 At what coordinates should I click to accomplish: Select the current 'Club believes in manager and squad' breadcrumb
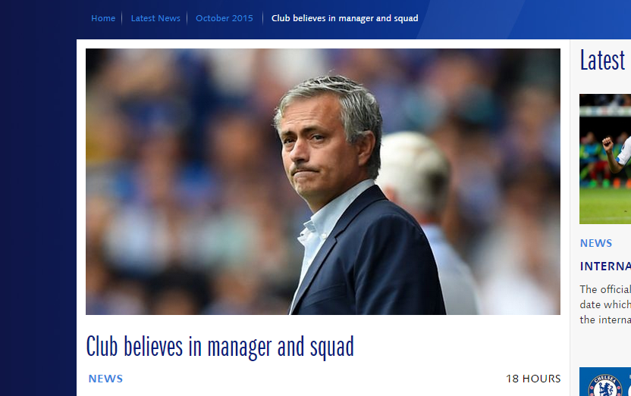click(x=344, y=18)
